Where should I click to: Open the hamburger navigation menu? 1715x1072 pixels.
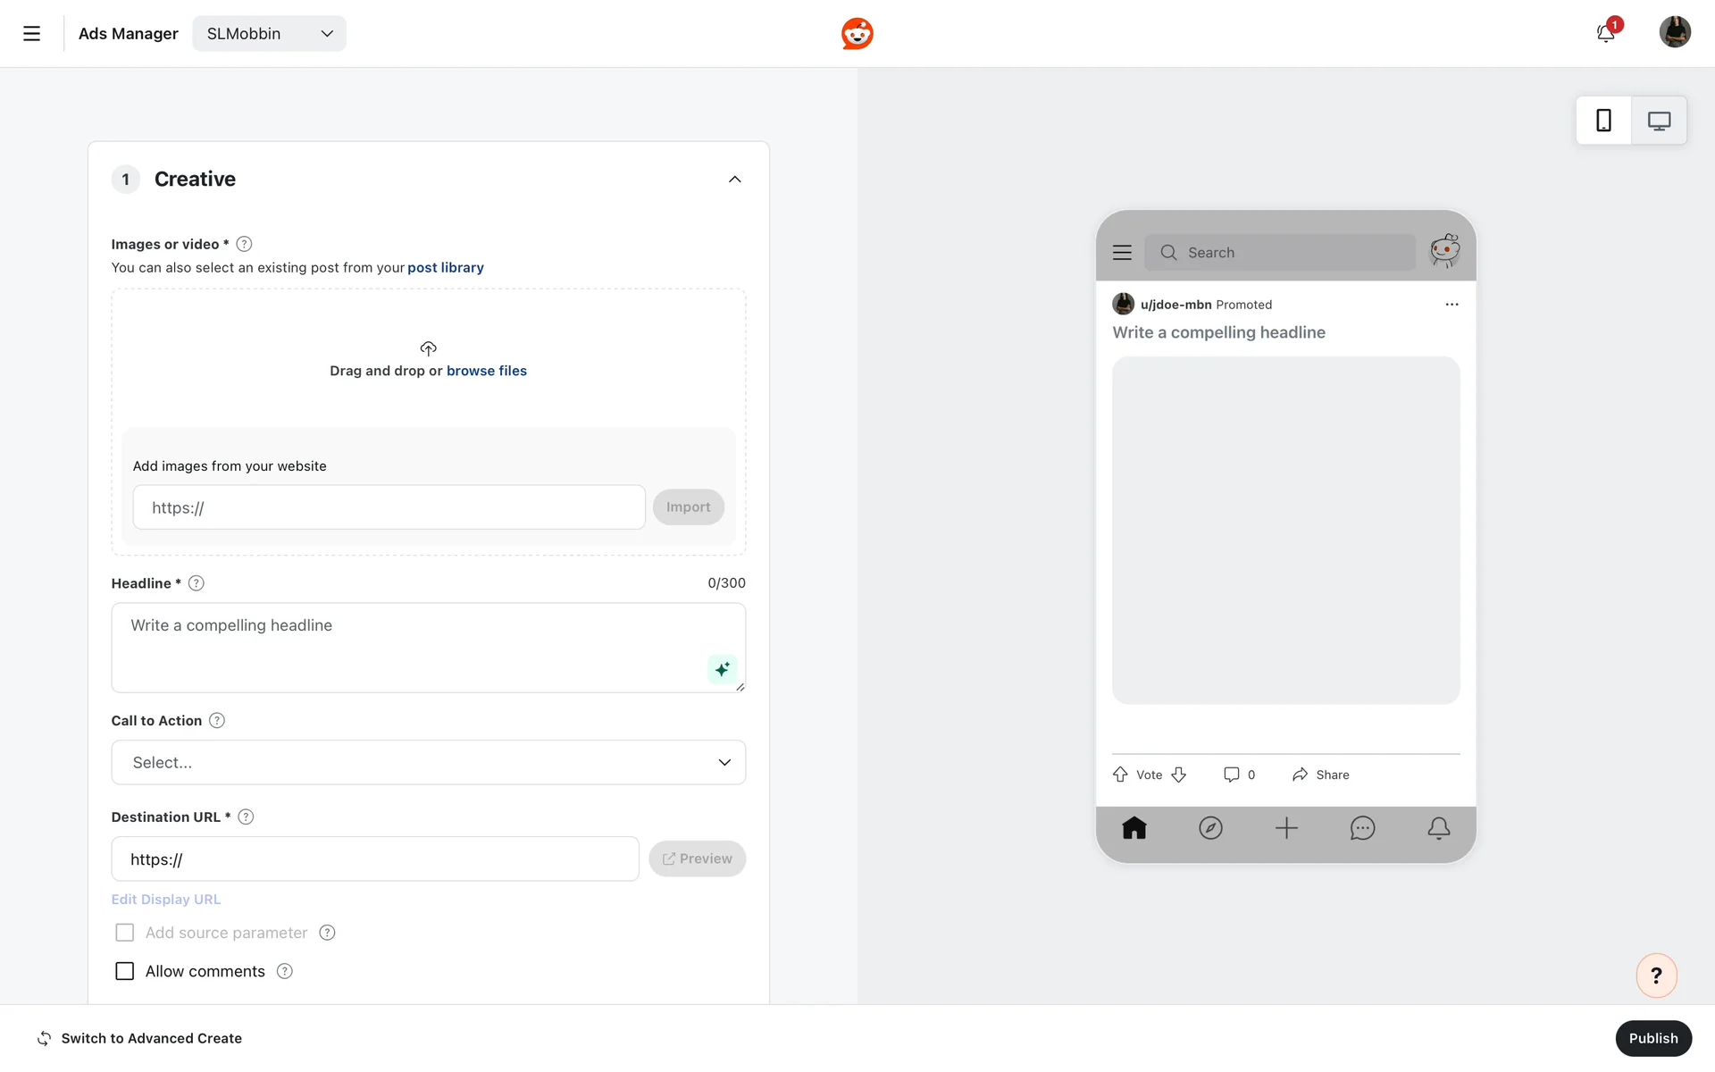tap(31, 34)
